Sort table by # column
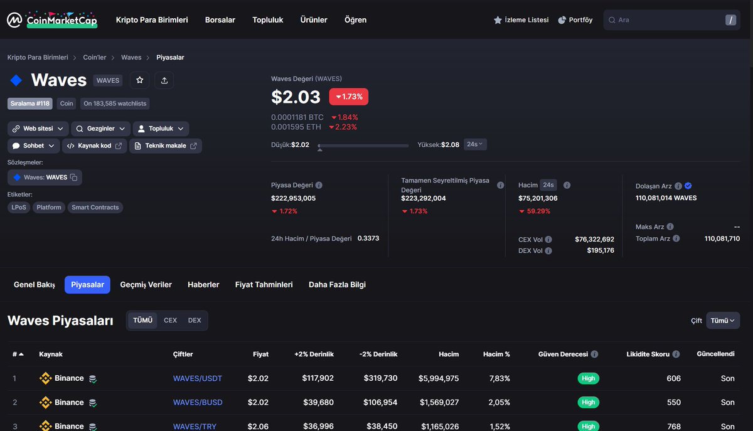Screen dimensions: 753x431 [x=18, y=354]
